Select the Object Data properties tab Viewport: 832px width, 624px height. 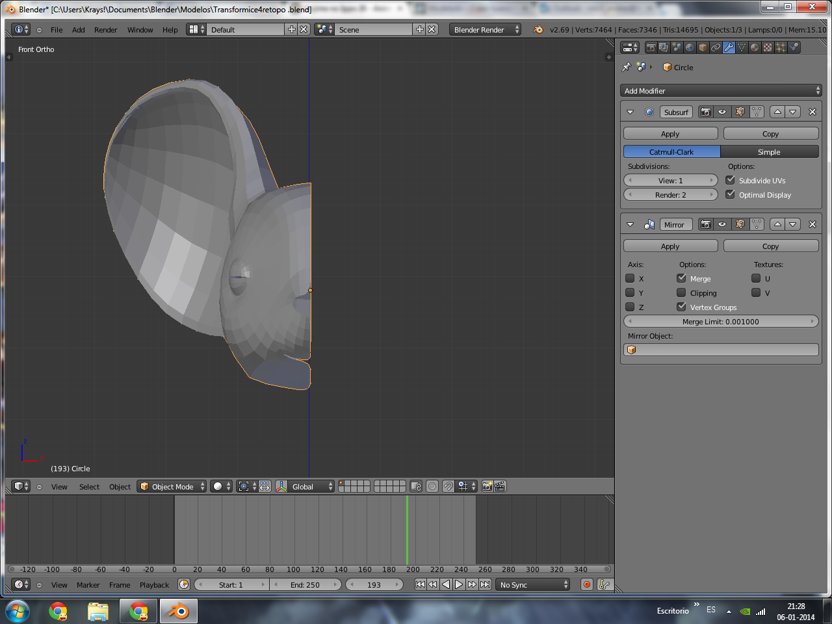(x=742, y=47)
